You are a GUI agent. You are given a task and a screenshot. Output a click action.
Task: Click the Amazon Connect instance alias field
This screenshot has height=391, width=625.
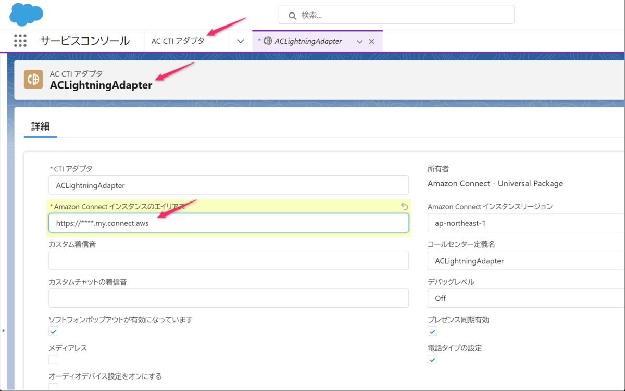(229, 223)
